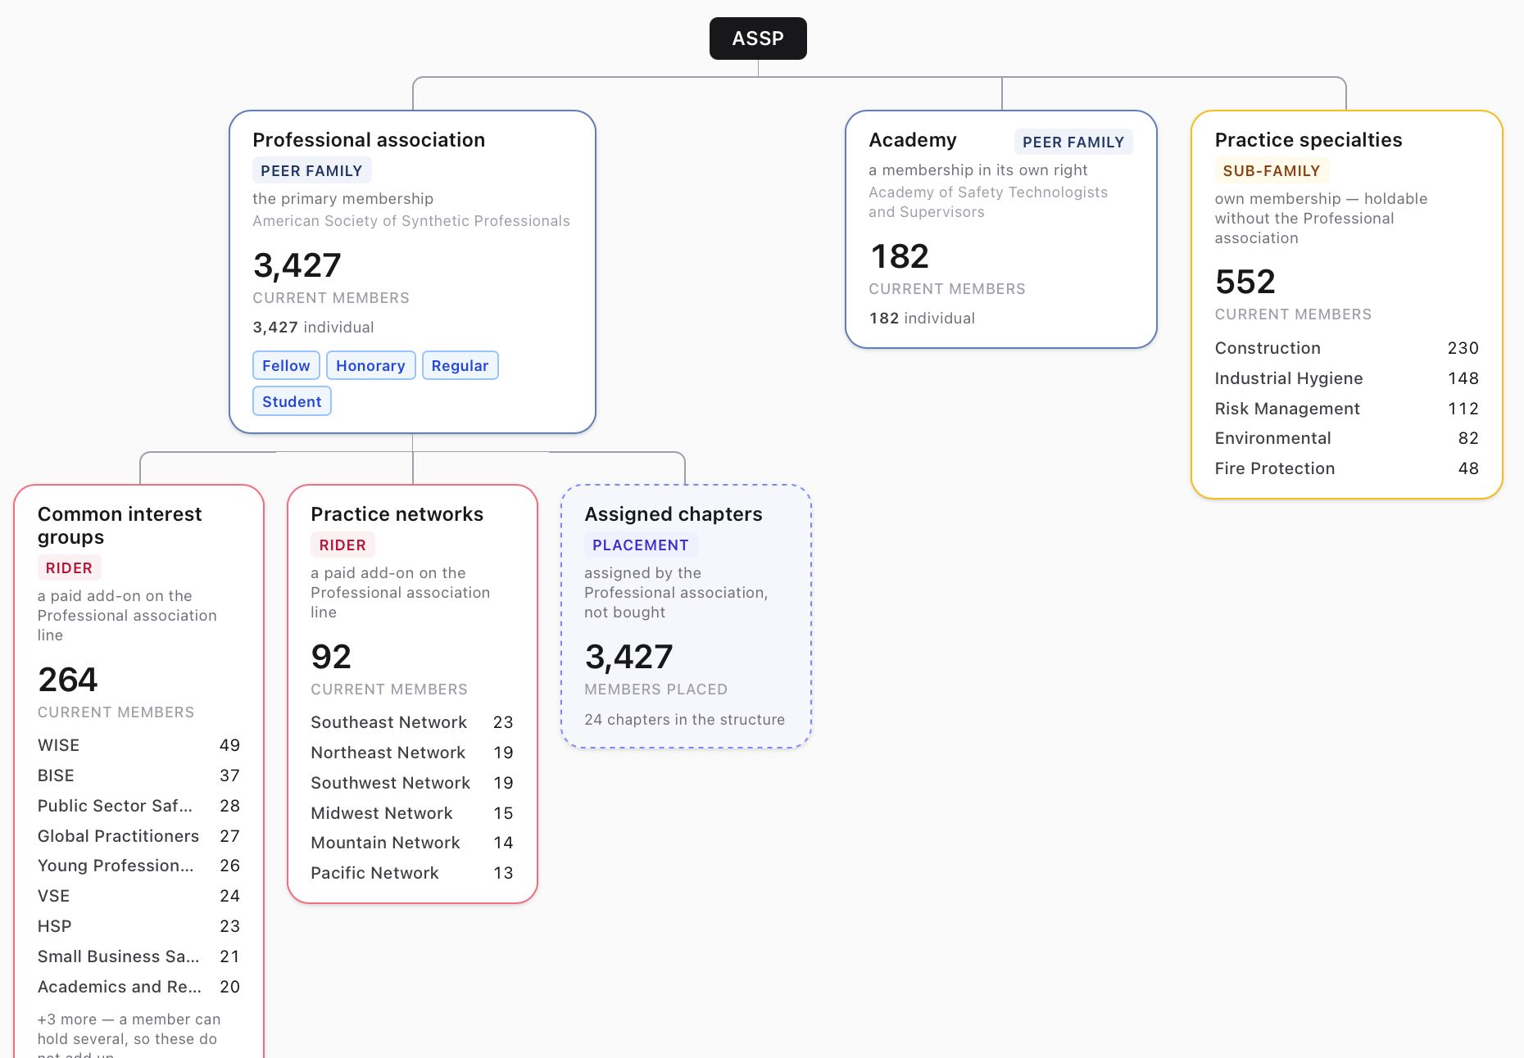
Task: Select the Young Profession... group row
Action: 138,866
